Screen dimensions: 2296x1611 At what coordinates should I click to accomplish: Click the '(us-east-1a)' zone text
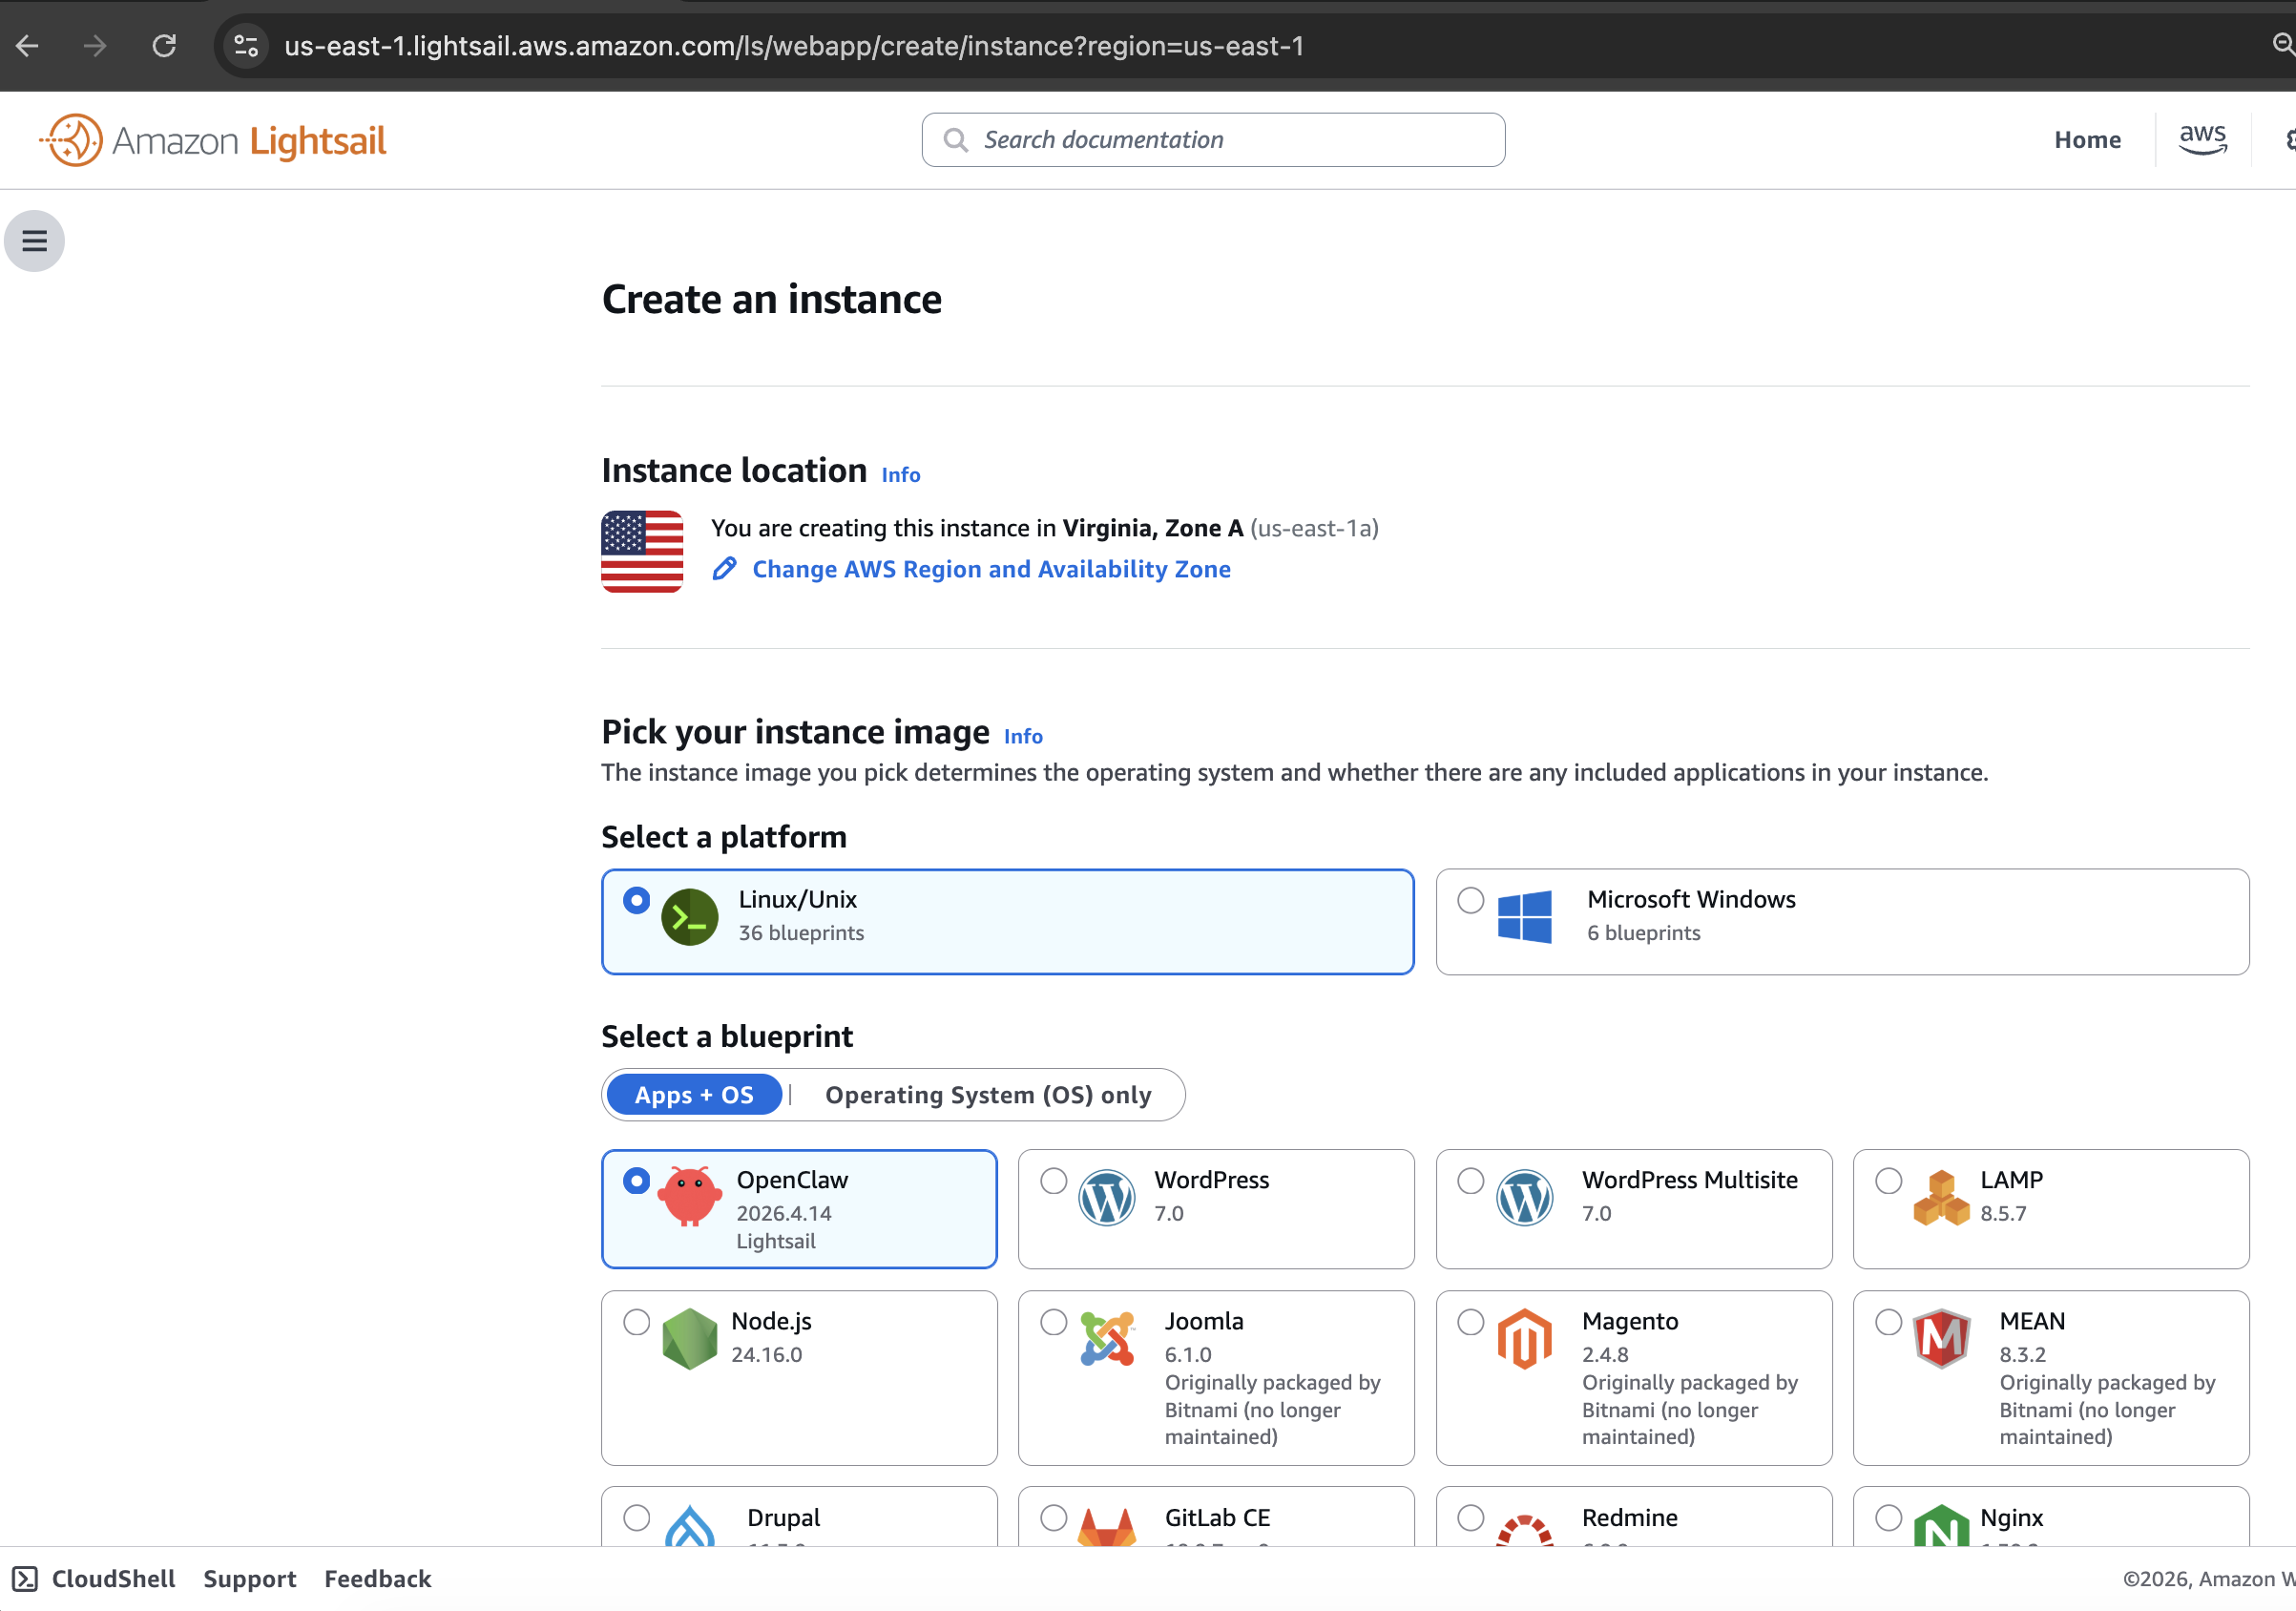pyautogui.click(x=1314, y=528)
